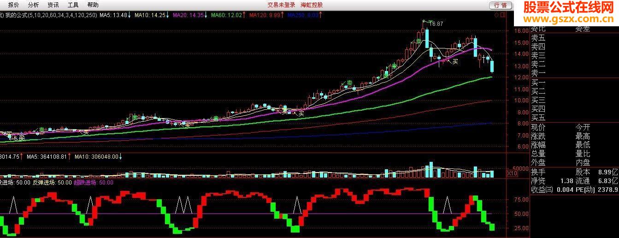Click the 超跌进场: 50.00 indicator label
Screen dimensions: 619x238
click(94, 183)
